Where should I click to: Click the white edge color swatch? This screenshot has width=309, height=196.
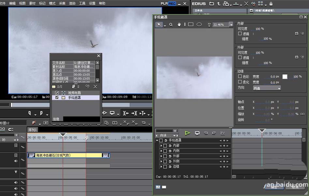coord(285,77)
